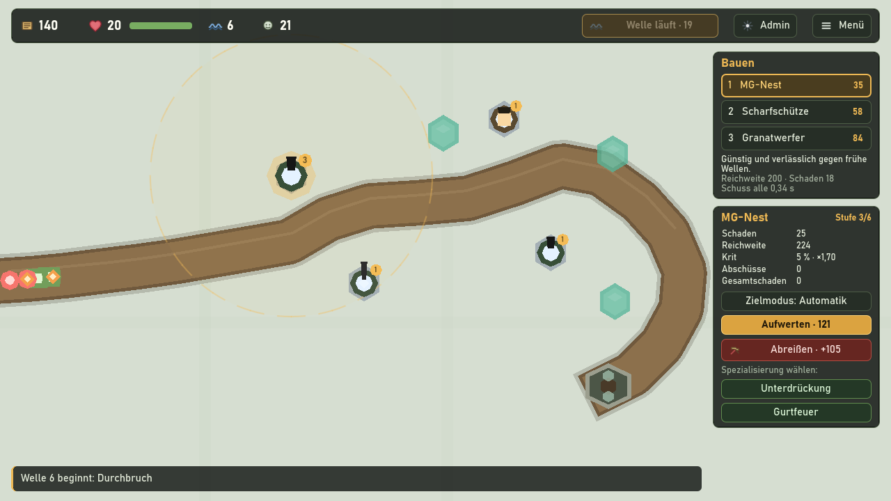
Task: Click the green build slot left of sniper
Action: pos(443,133)
